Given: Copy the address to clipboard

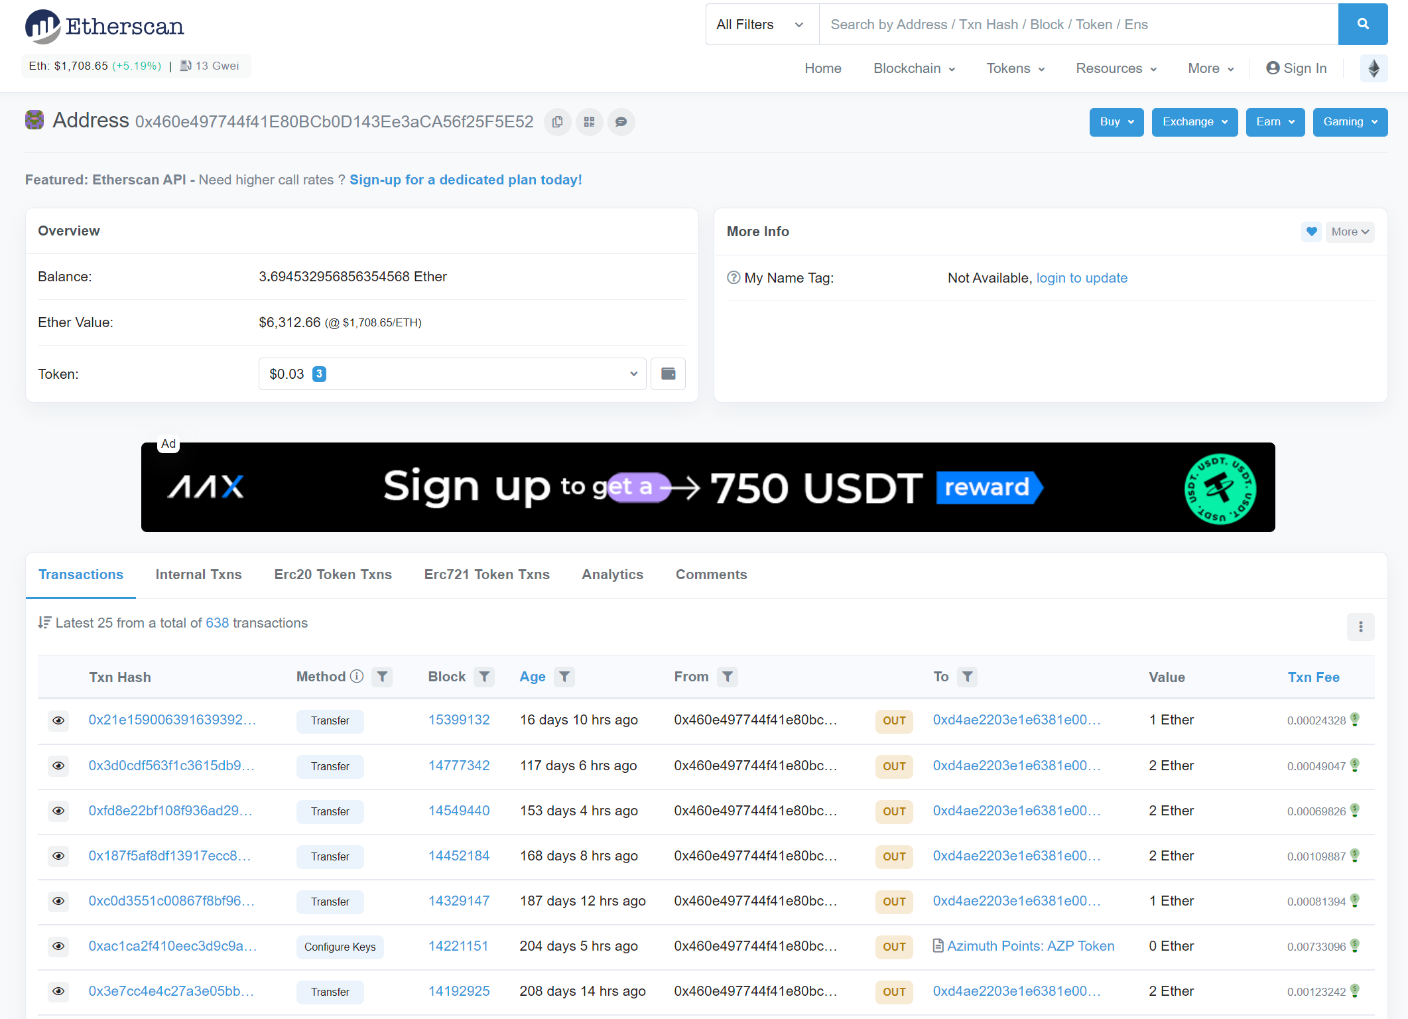Looking at the screenshot, I should pos(557,122).
